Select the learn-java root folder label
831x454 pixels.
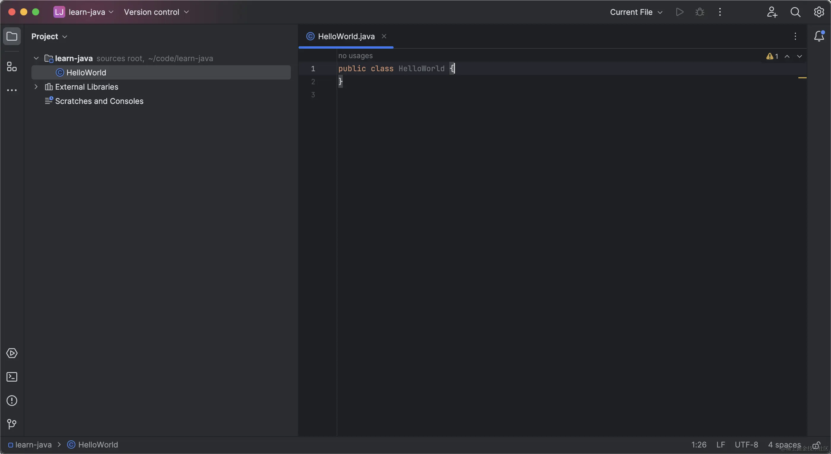click(74, 58)
